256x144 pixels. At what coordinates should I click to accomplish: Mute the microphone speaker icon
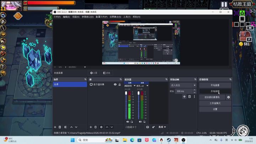point(140,122)
